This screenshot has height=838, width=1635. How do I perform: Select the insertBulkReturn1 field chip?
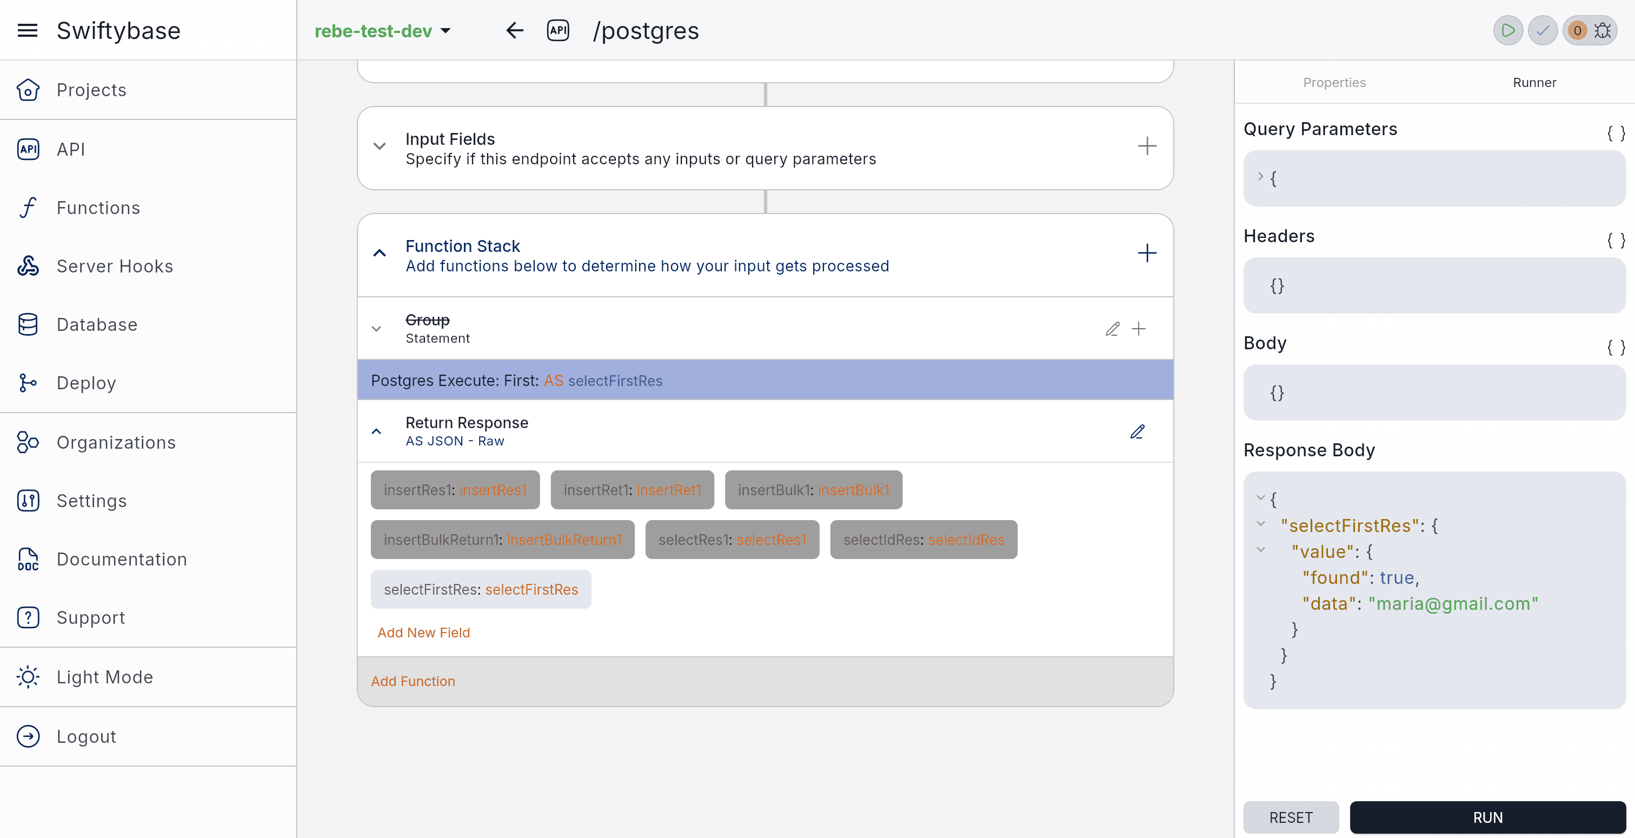point(503,540)
